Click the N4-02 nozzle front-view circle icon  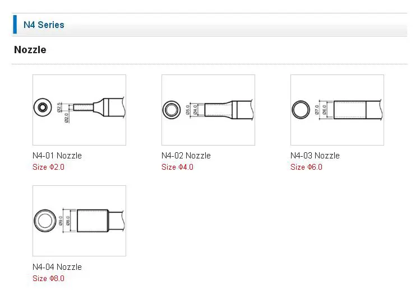(172, 110)
